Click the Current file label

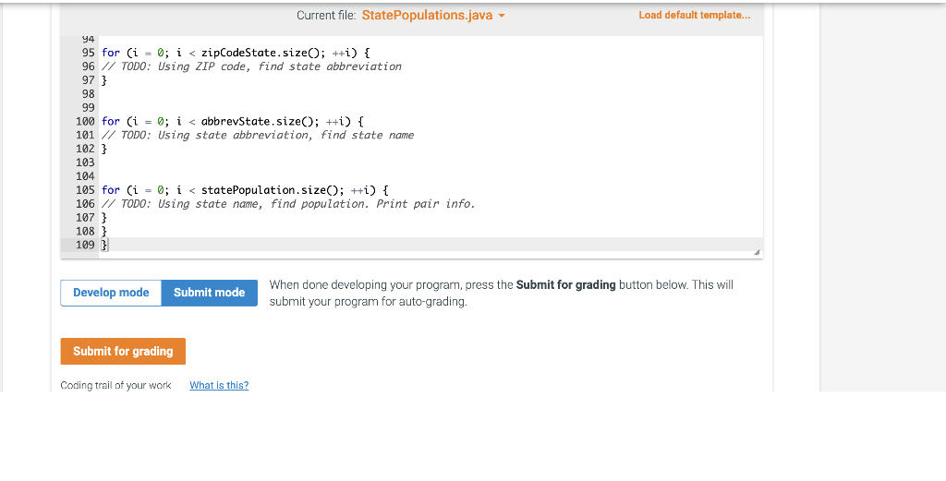coord(326,16)
